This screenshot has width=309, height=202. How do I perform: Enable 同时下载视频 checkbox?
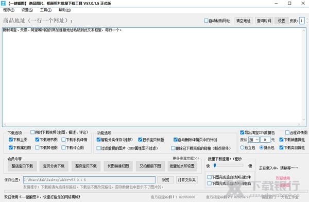click(32, 132)
